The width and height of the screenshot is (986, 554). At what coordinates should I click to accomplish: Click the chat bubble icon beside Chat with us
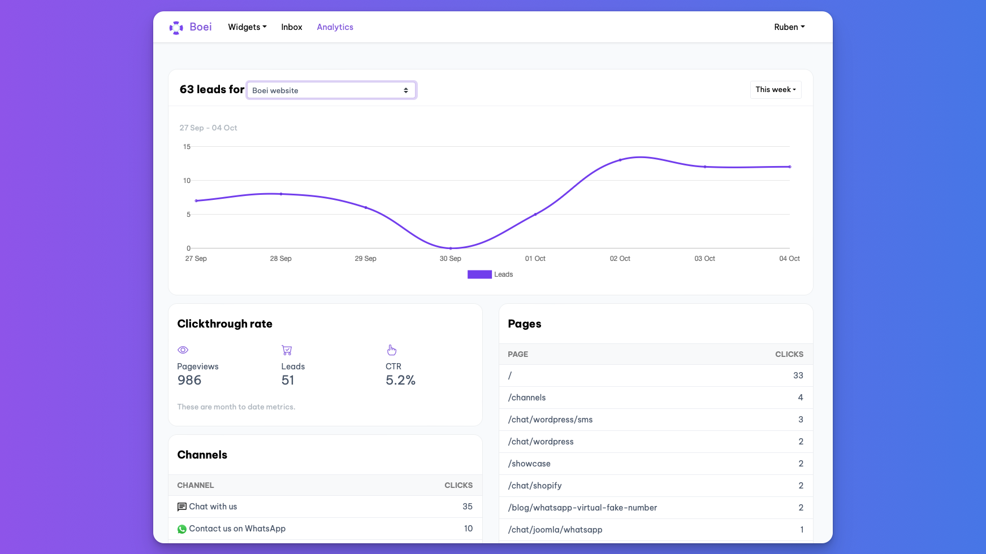click(x=182, y=507)
